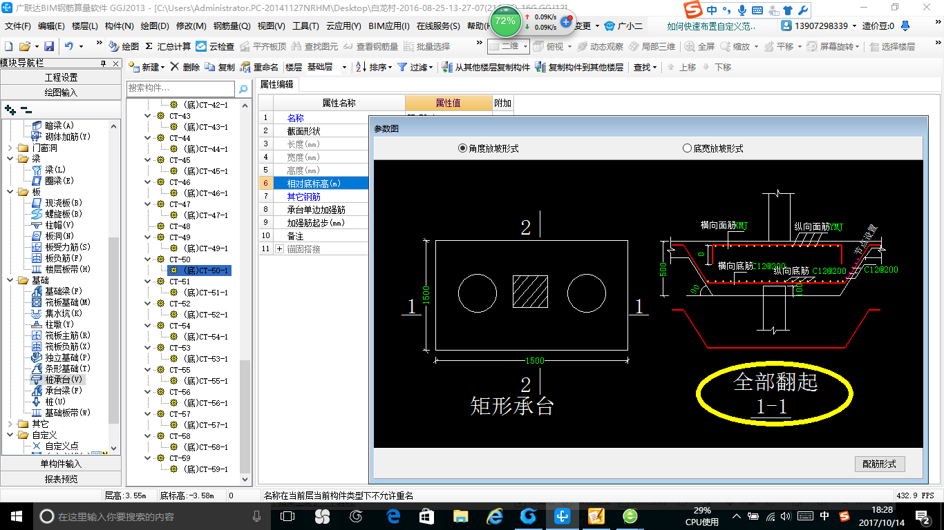Click the undo arrow icon
The height and width of the screenshot is (530, 944).
pyautogui.click(x=69, y=46)
